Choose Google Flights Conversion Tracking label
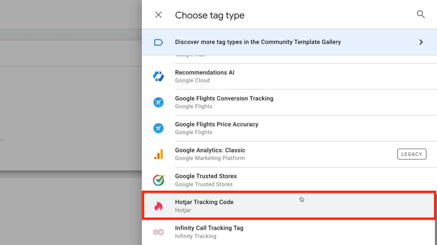The width and height of the screenshot is (437, 245). [224, 98]
